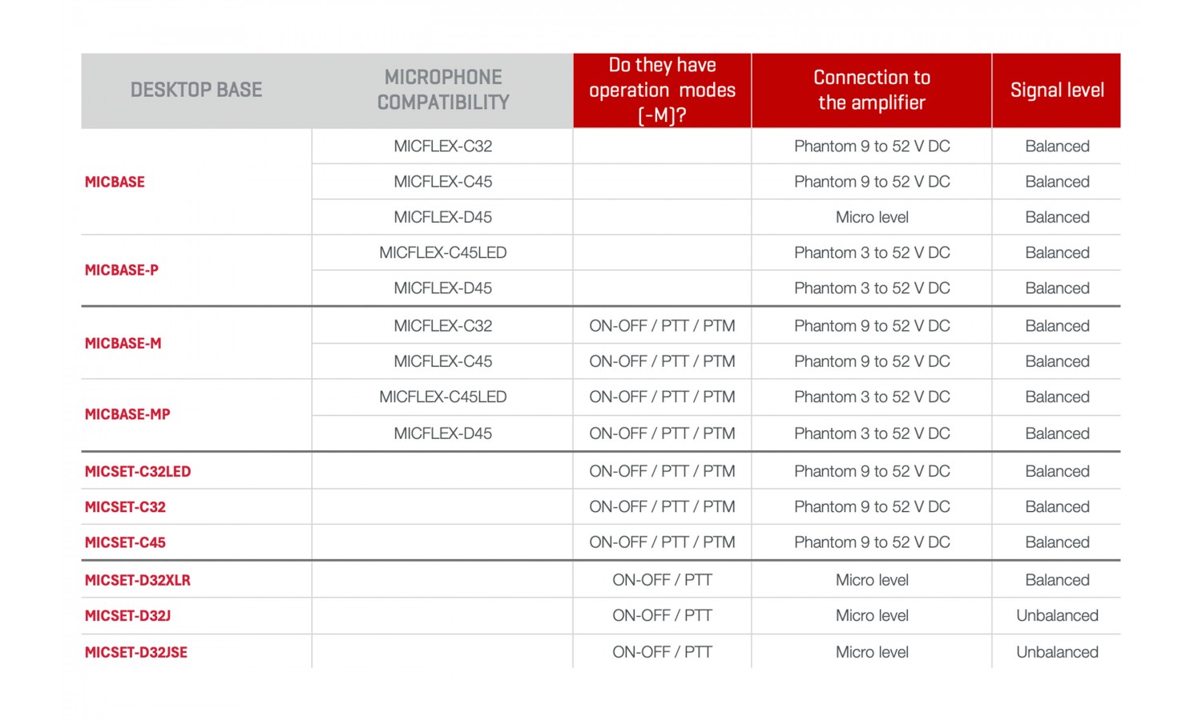
Task: Select Unbalanced in the MICSET-D32J row
Action: pos(1057,615)
